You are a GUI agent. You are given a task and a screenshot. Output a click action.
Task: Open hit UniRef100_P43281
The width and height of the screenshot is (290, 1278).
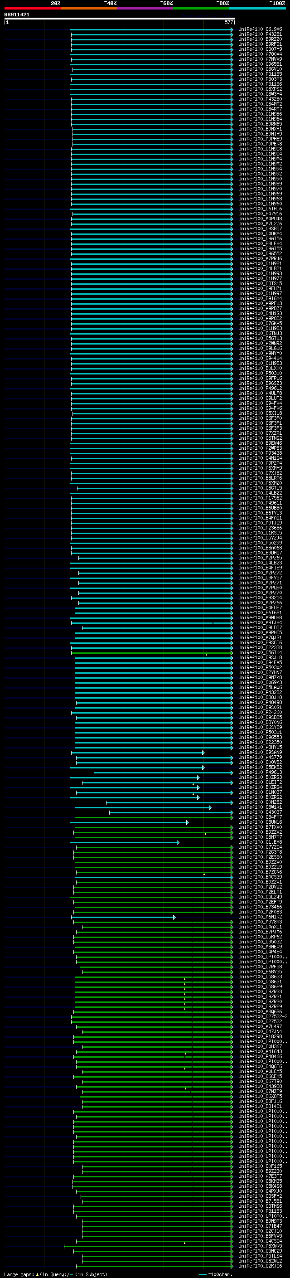(260, 34)
